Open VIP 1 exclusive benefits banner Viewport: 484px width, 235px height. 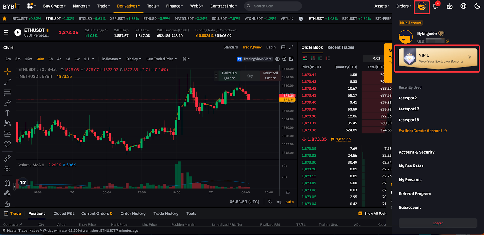tap(438, 58)
